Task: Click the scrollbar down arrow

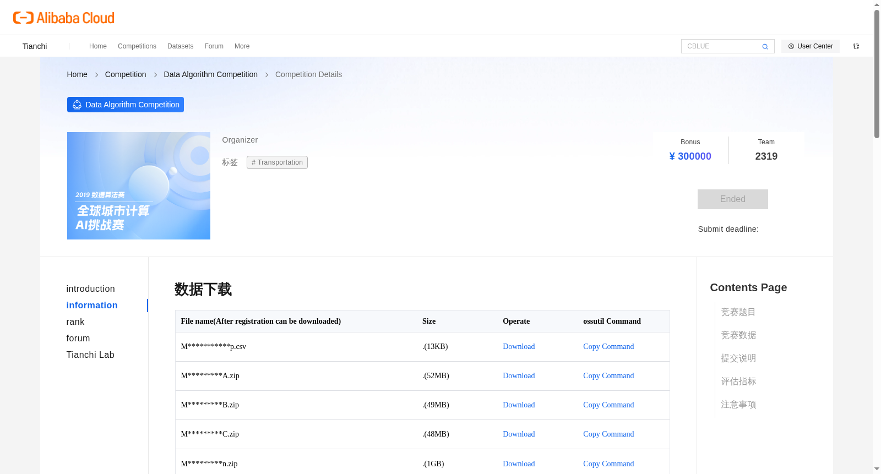Action: tap(877, 469)
